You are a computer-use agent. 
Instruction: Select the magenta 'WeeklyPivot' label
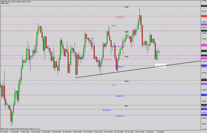(120, 47)
